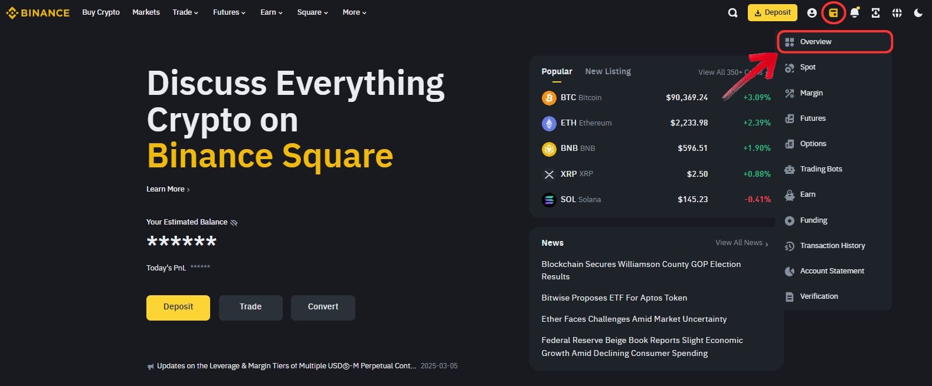
Task: Click the yellow Deposit button in header
Action: (773, 12)
